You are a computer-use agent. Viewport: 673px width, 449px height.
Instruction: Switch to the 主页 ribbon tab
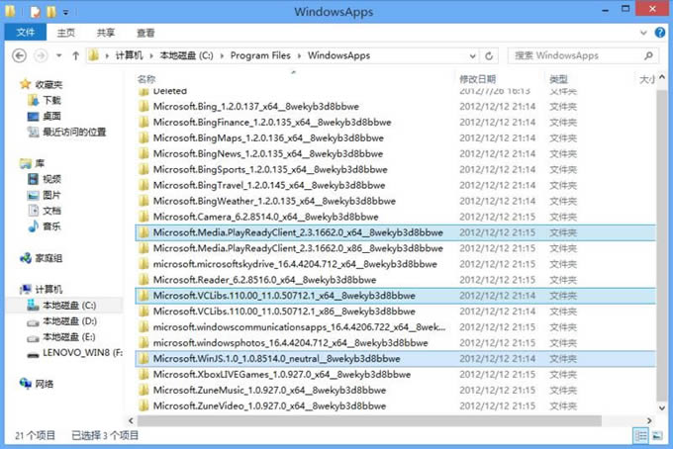[x=65, y=33]
